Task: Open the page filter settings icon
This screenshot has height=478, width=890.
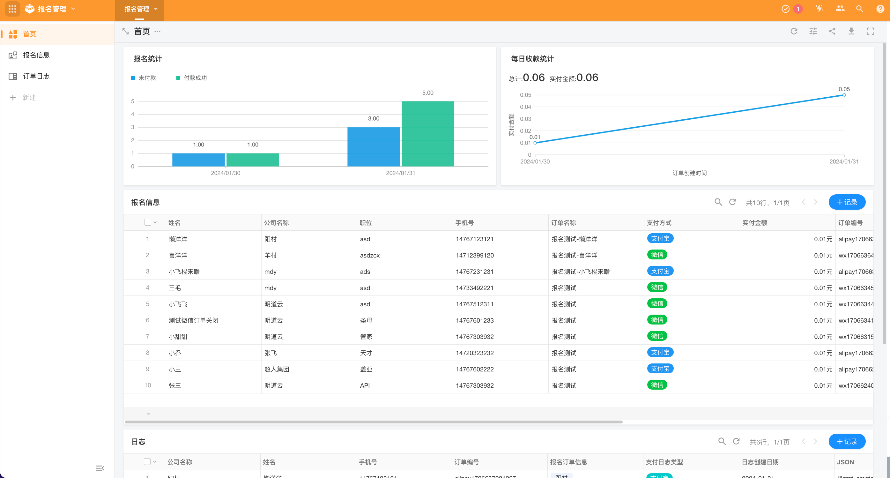Action: pos(813,32)
